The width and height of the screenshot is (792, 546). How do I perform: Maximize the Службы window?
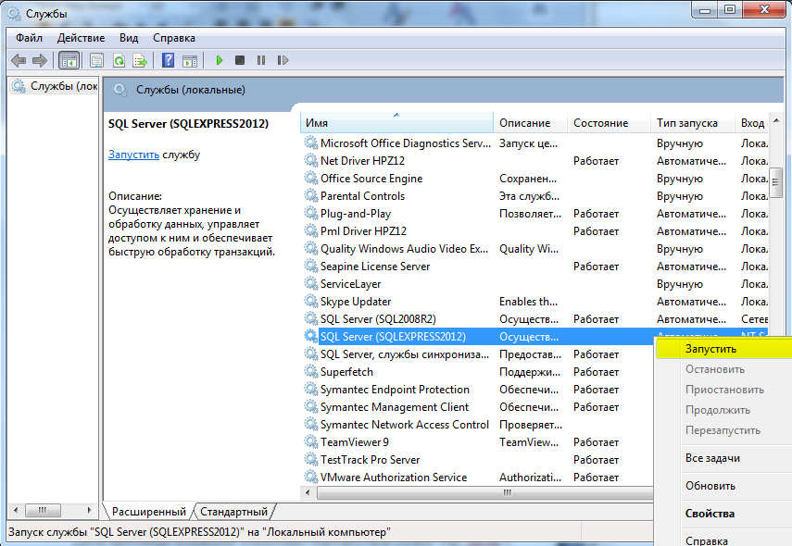[730, 9]
